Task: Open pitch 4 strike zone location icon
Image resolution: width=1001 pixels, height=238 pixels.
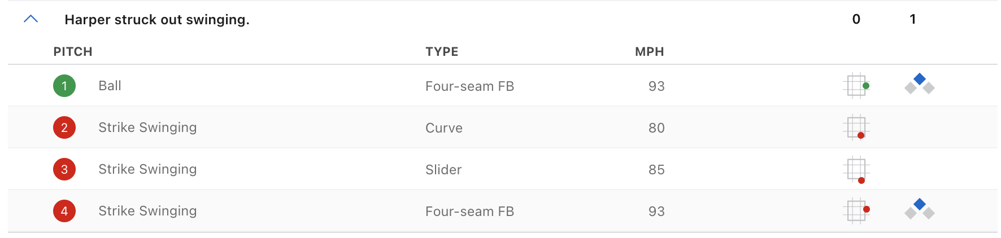Action: (856, 211)
